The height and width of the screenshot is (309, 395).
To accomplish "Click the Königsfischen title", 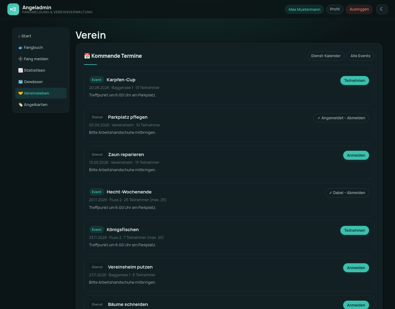I will pos(123,230).
